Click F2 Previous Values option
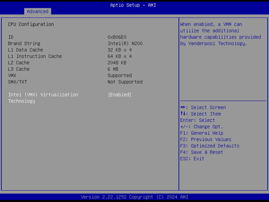The width and height of the screenshot is (269, 202). click(206, 139)
